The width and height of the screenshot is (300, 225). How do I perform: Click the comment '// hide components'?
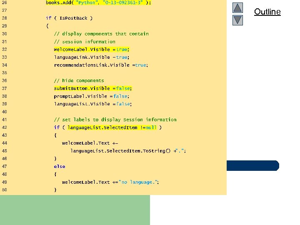click(x=79, y=80)
